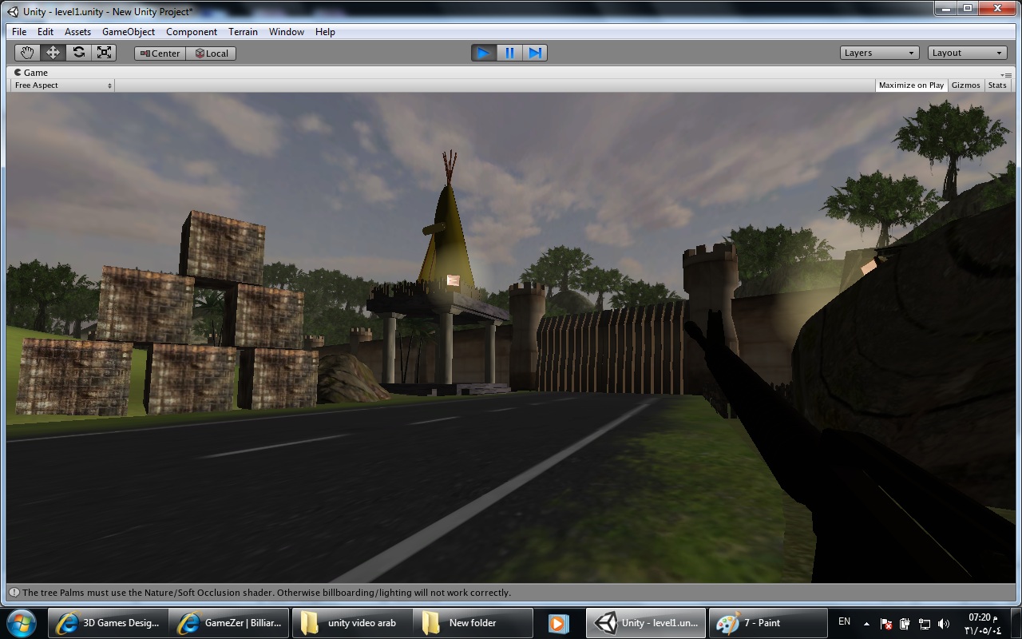Screen dimensions: 1022x639
Task: Open the volume speaker tray icon
Action: [944, 624]
